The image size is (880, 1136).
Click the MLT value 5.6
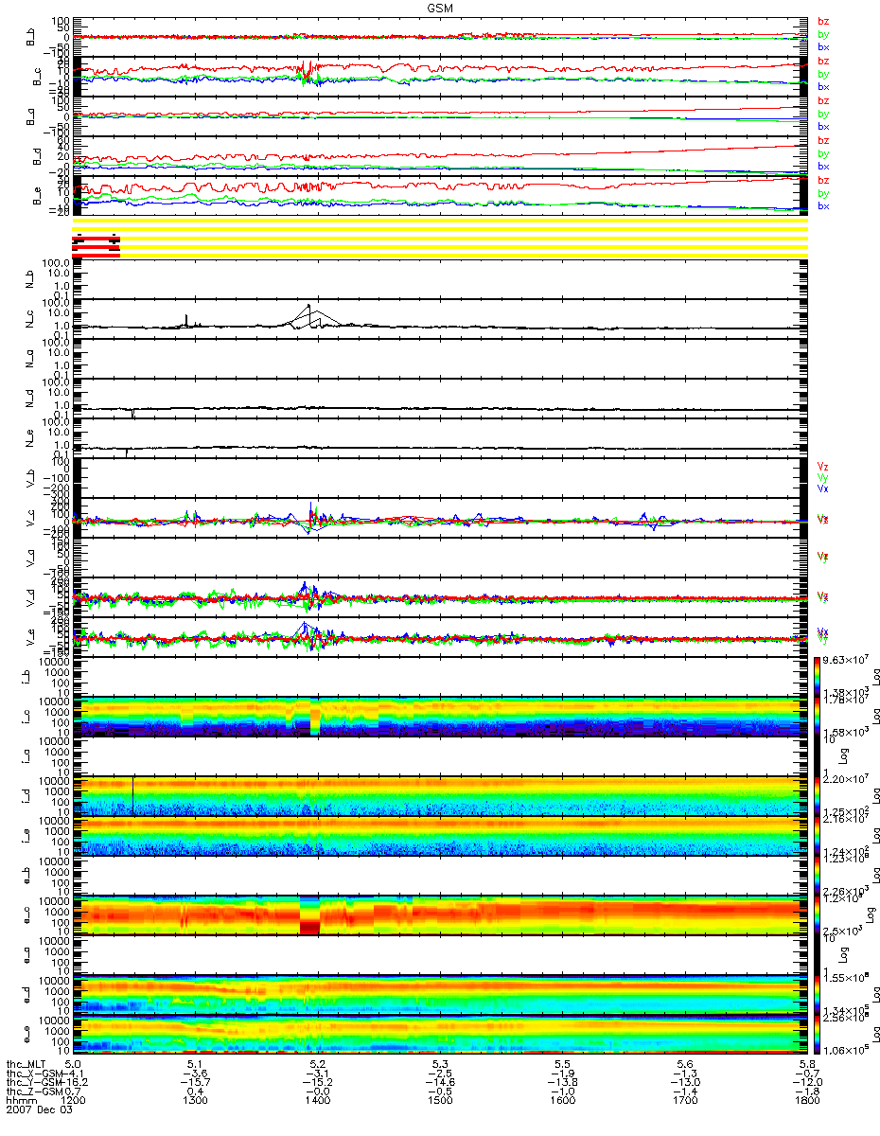685,1064
